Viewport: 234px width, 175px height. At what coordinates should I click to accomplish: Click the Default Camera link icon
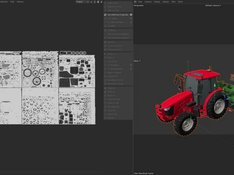pos(220,5)
